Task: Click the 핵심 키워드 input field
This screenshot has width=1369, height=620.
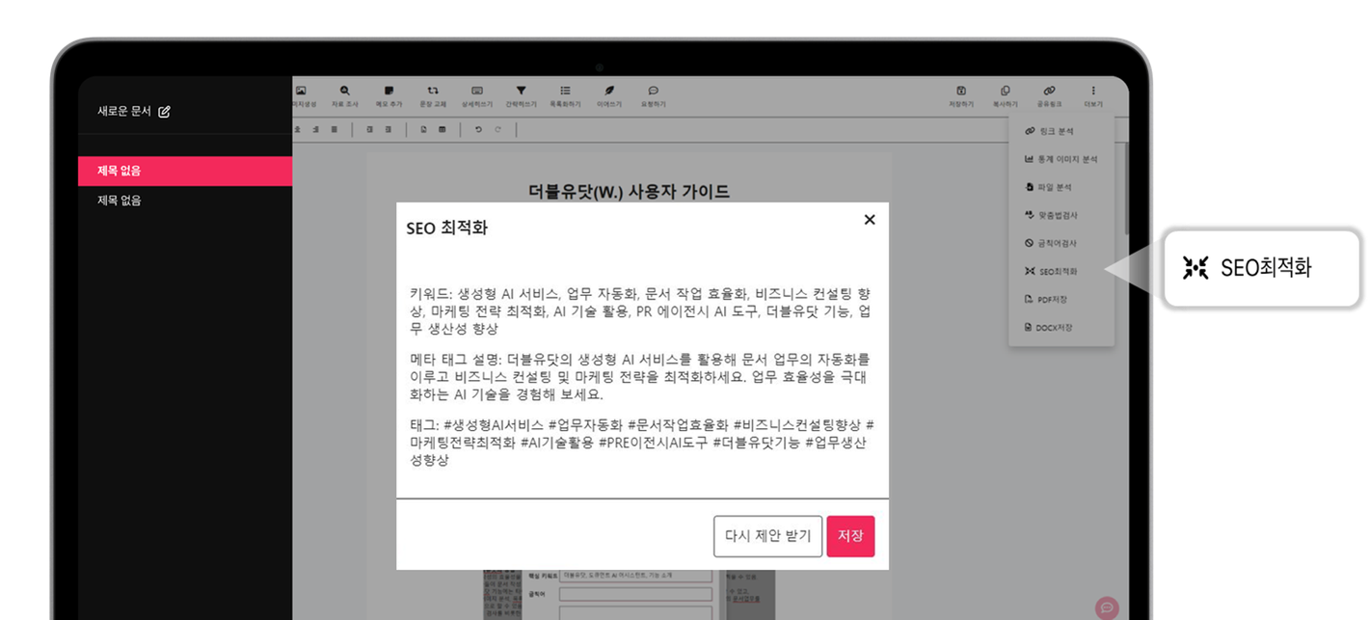Action: (635, 576)
